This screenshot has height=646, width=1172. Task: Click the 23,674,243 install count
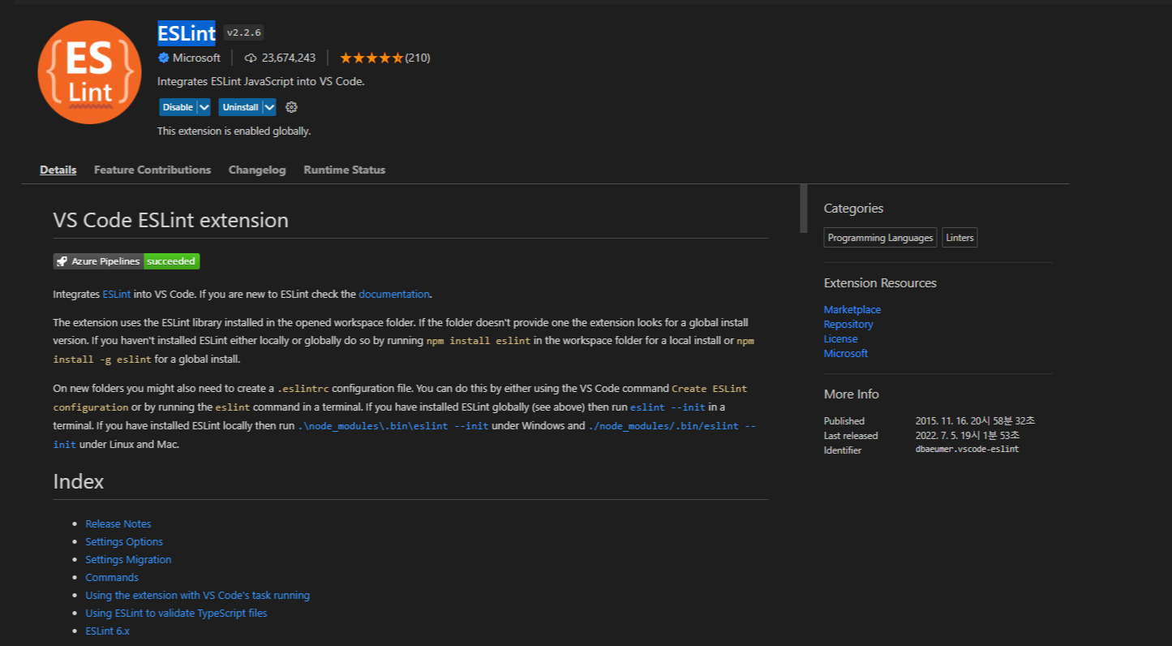289,58
